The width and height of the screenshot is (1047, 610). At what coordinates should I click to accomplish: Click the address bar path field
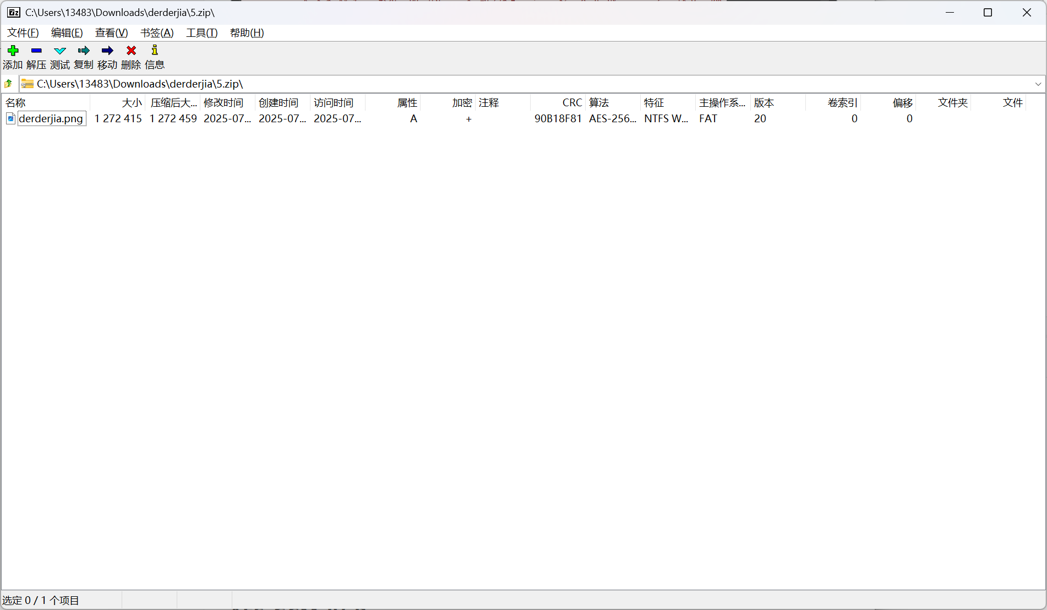[495, 84]
